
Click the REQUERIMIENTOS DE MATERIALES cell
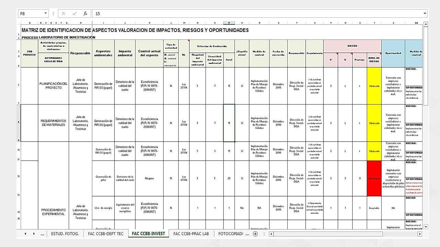(x=54, y=123)
